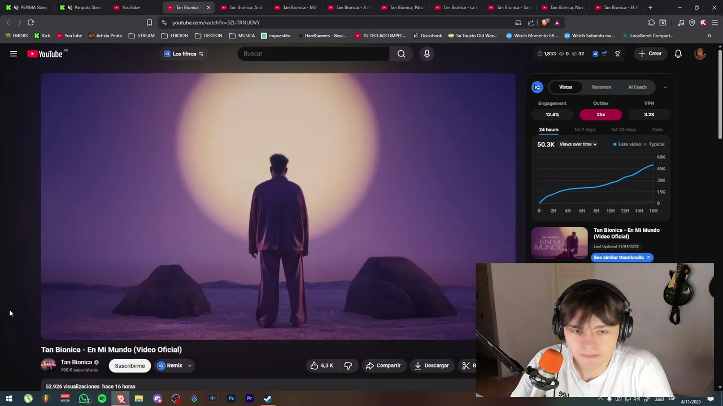Click the 12.4% Engagement pill
723x406 pixels.
click(552, 114)
